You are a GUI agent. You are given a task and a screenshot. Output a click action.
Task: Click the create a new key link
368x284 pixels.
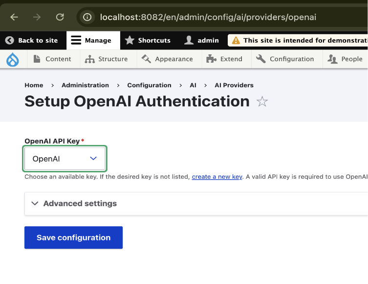click(217, 177)
